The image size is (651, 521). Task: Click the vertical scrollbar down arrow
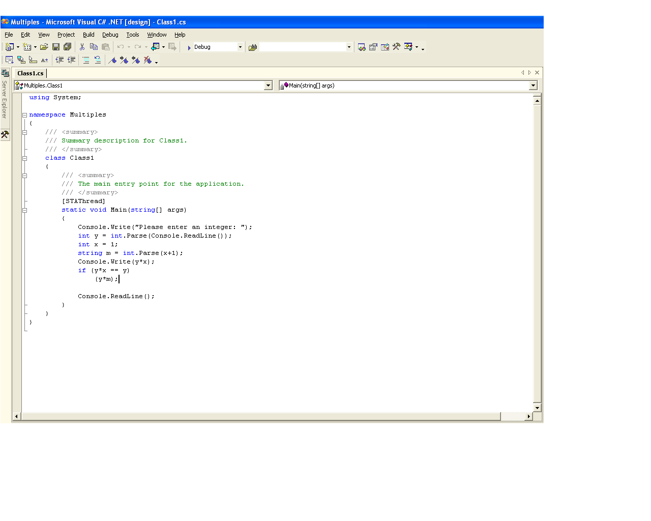point(537,408)
